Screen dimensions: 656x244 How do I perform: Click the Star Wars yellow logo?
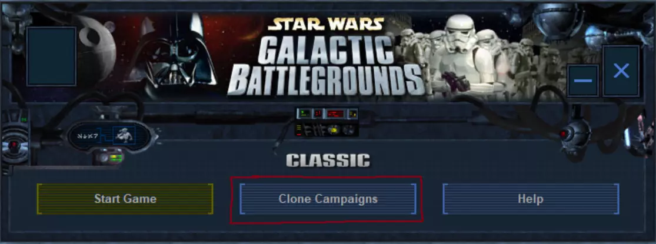tap(325, 24)
